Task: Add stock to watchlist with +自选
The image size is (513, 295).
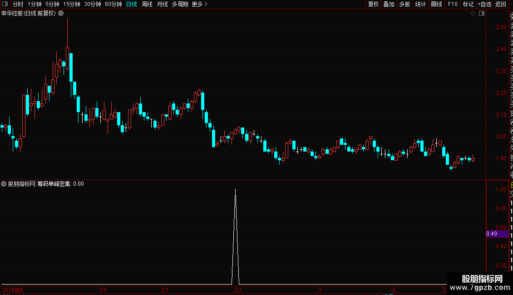Action: tap(484, 4)
